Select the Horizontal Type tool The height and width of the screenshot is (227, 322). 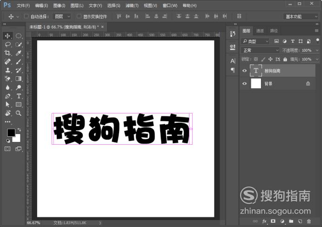19,96
